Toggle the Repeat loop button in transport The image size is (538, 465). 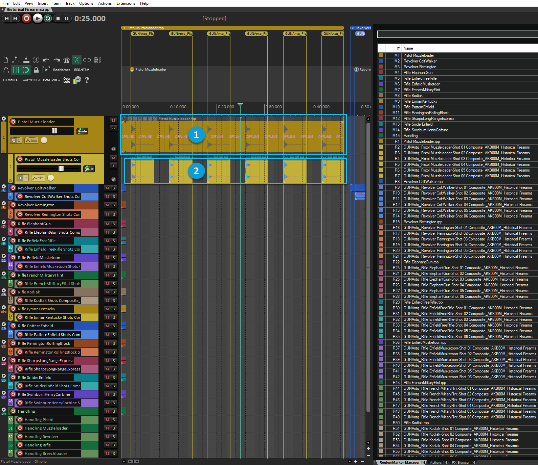click(48, 19)
